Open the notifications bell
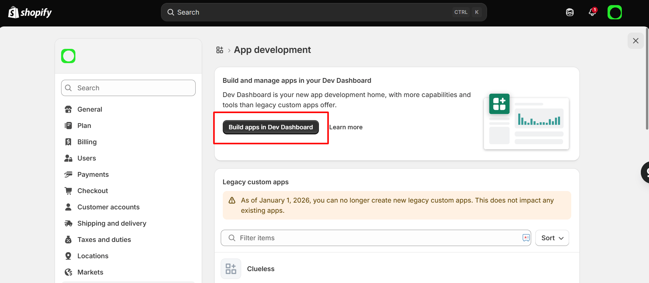Screen dimensions: 649x283 [x=592, y=12]
